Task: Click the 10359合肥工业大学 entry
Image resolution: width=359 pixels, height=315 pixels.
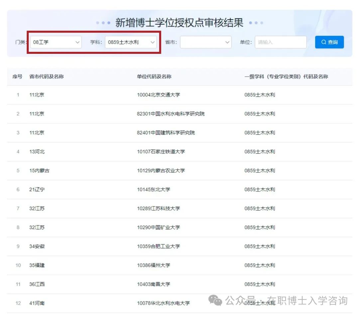Action: 159,246
